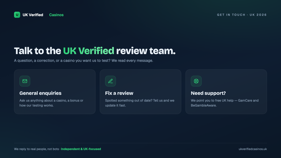Click the lifebuoy support icon
The image size is (281, 158).
196,81
